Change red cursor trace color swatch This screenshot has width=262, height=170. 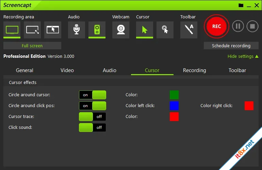click(174, 117)
